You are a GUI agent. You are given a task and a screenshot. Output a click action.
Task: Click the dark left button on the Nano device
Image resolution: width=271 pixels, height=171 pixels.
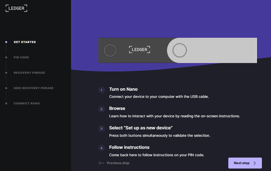pos(110,50)
